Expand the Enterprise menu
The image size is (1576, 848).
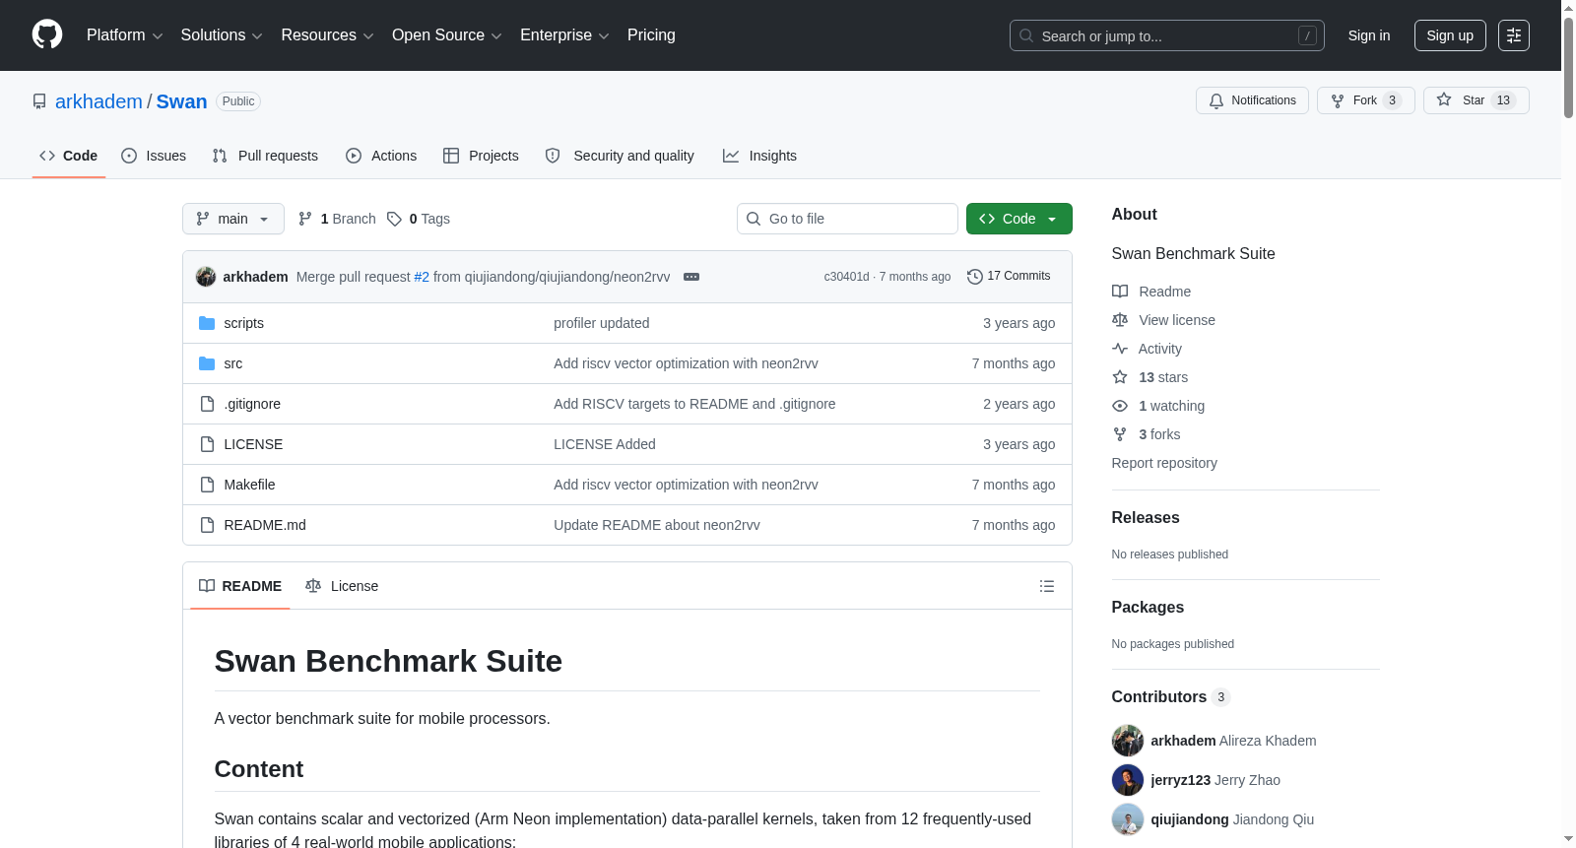(564, 35)
